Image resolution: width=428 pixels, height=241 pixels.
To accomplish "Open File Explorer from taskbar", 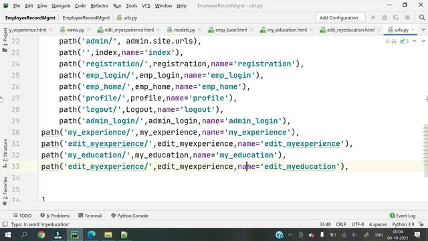I will 108,235.
